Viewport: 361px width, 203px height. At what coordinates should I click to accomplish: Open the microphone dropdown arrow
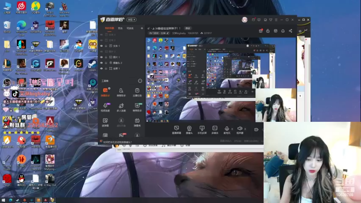[x=232, y=129]
